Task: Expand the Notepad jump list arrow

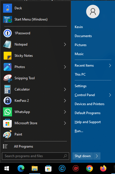Action: coord(65,44)
